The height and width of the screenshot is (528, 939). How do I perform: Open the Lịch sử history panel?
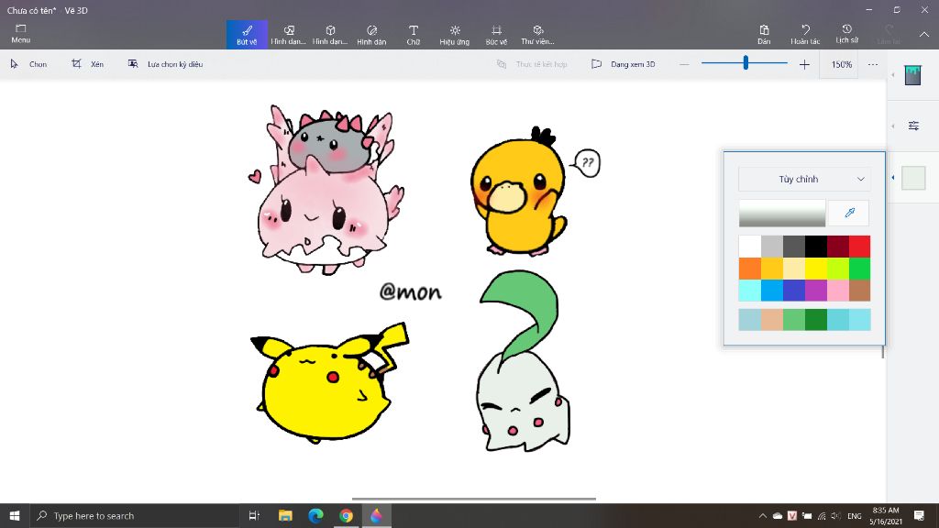point(846,34)
